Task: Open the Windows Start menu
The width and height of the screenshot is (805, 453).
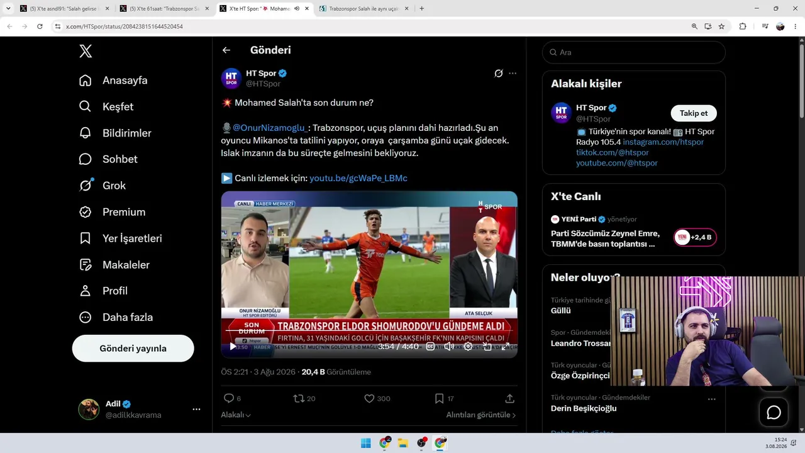Action: (x=365, y=444)
